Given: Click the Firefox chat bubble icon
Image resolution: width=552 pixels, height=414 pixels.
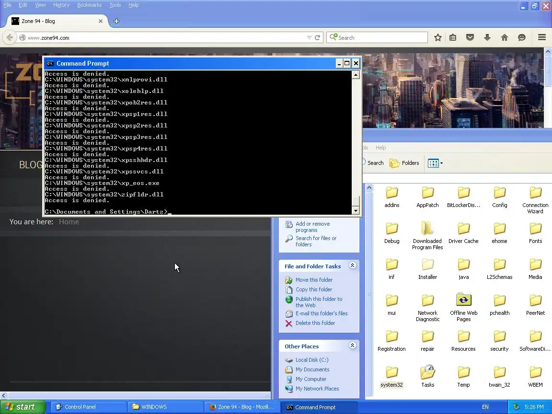Looking at the screenshot, I should tap(522, 38).
